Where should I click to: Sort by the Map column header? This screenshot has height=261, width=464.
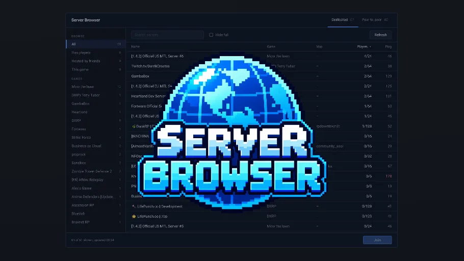coord(319,47)
